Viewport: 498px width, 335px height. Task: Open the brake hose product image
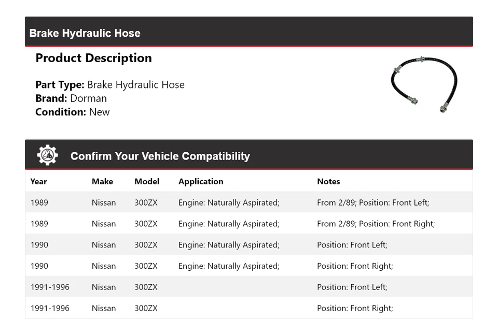424,84
